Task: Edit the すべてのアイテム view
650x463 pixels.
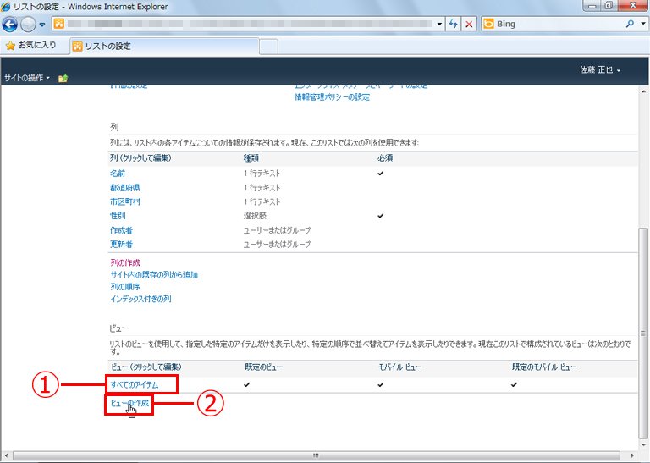Action: [x=135, y=384]
